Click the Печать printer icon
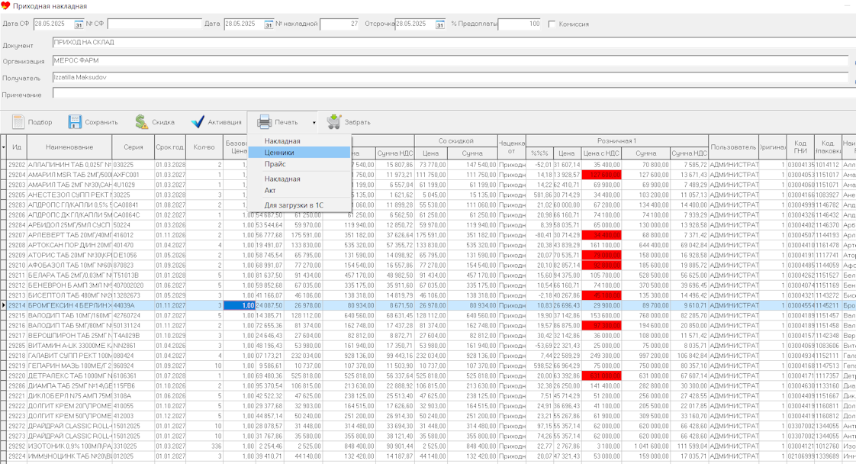This screenshot has height=464, width=856. (264, 122)
